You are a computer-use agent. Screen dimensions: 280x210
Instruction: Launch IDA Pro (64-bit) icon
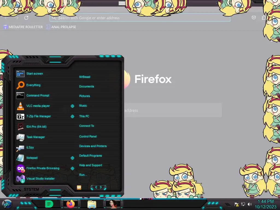[20, 127]
